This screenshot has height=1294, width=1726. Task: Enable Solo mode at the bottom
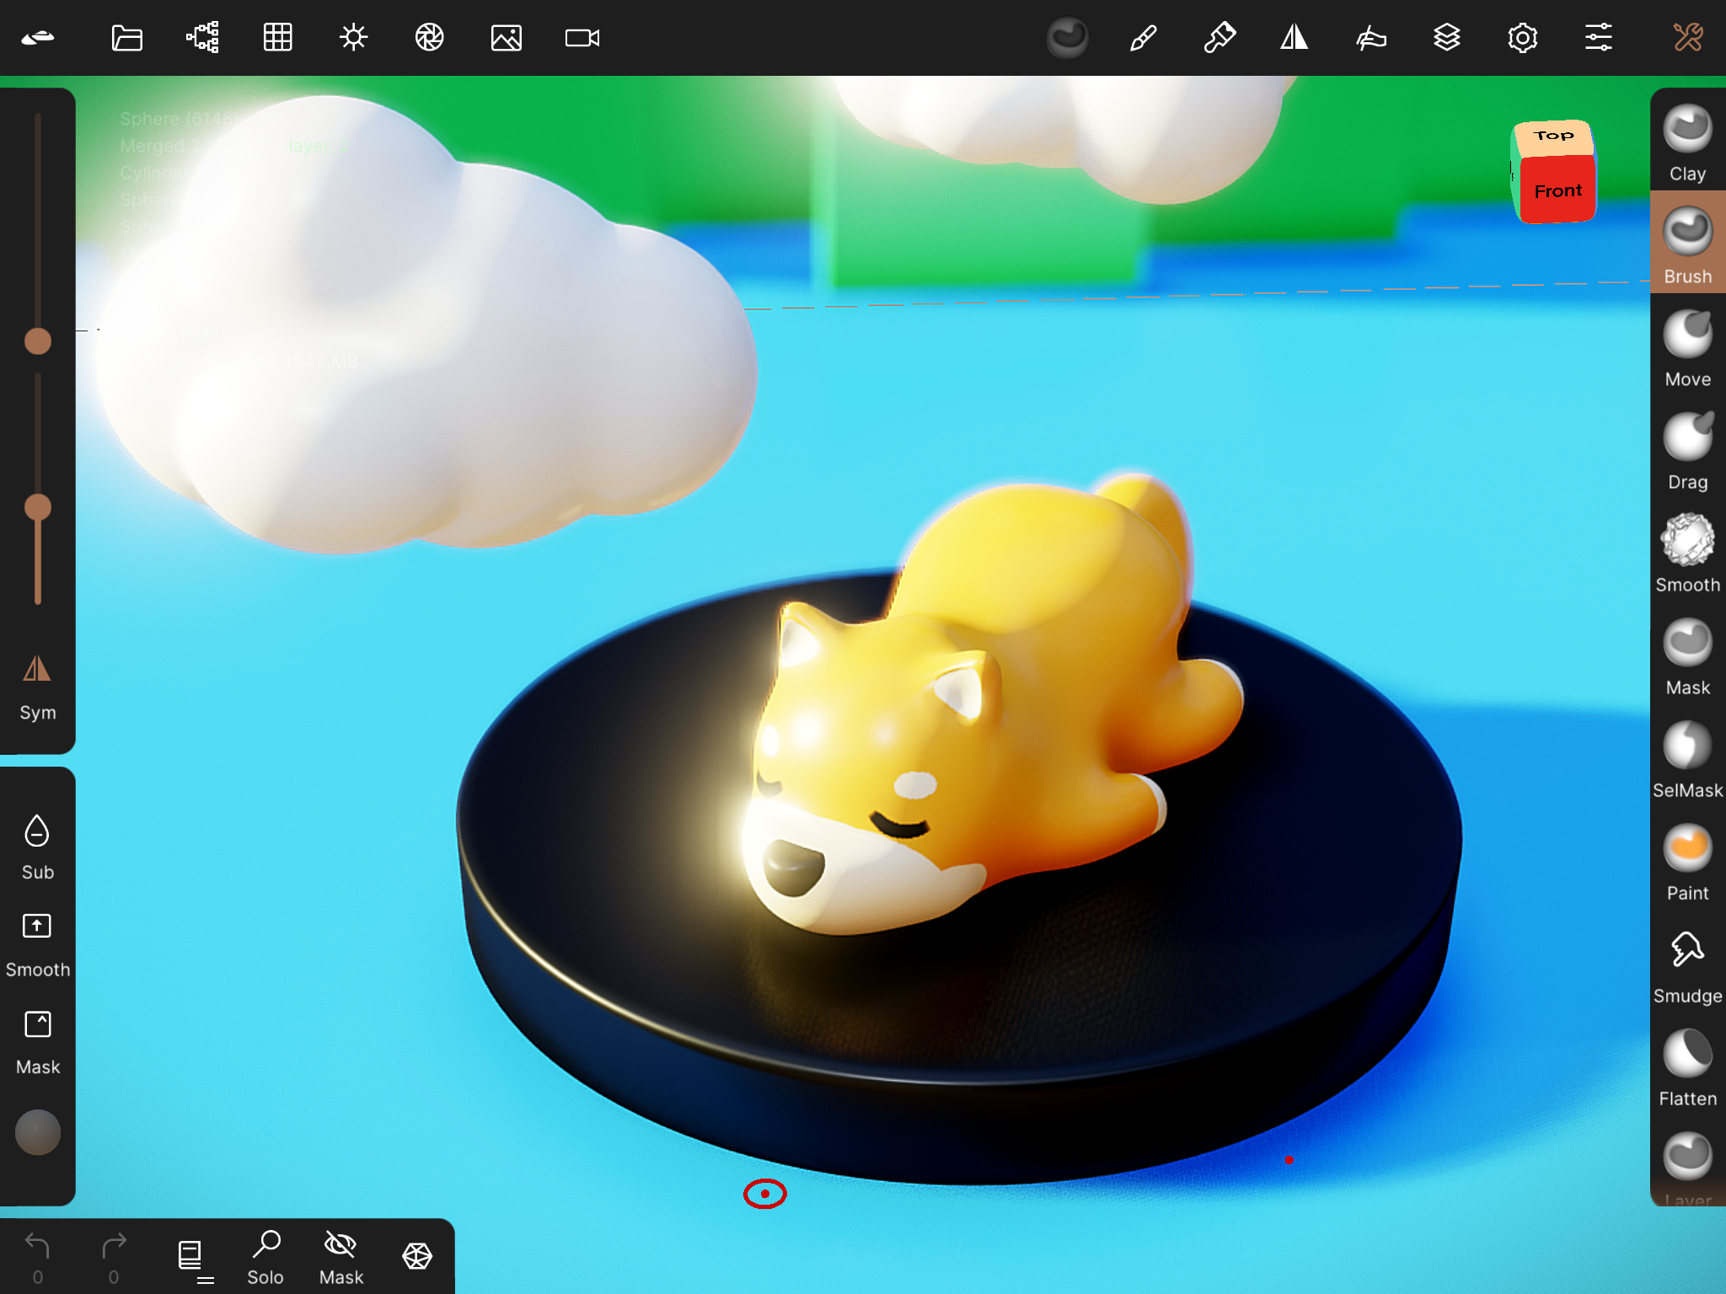coord(265,1255)
